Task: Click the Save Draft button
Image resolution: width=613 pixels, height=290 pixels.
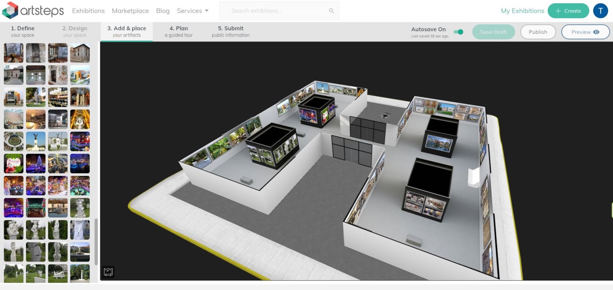Action: (493, 32)
